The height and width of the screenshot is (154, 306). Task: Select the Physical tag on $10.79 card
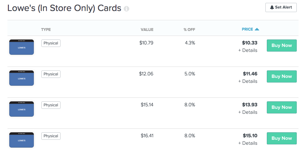pyautogui.click(x=51, y=43)
